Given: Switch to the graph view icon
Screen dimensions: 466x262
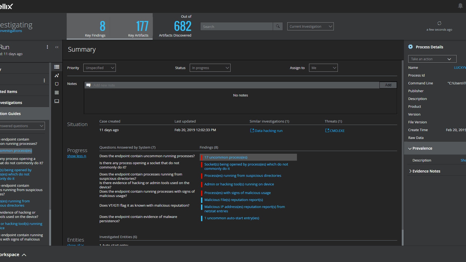Looking at the screenshot, I should (x=57, y=76).
